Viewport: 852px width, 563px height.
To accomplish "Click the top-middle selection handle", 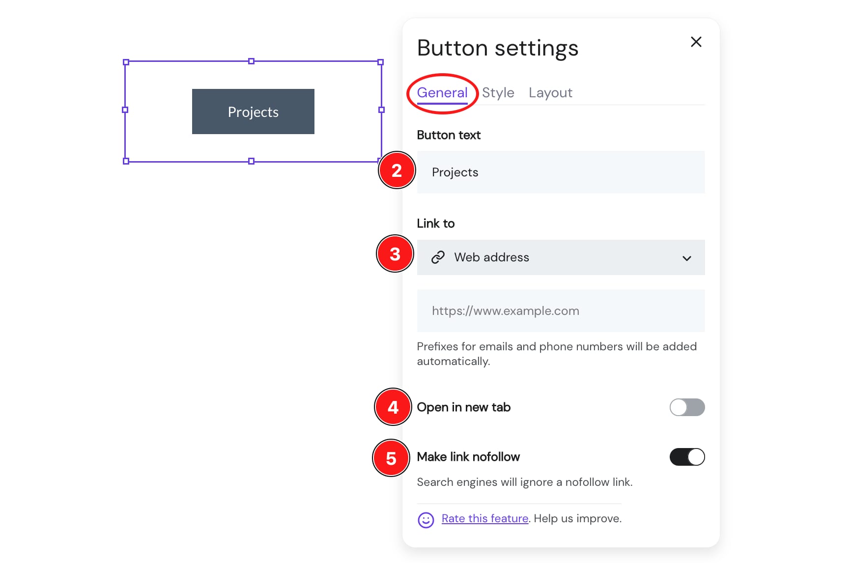I will pyautogui.click(x=252, y=62).
